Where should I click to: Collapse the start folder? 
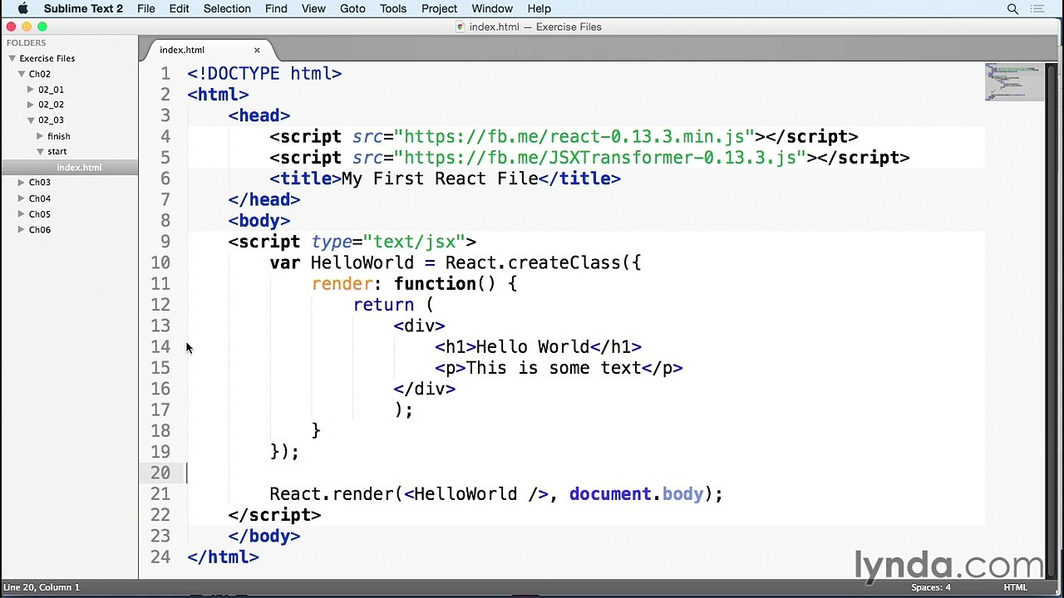point(40,151)
